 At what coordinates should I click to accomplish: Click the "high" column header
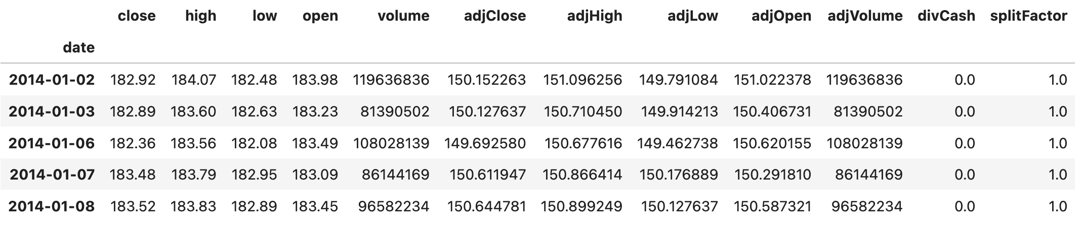click(201, 16)
